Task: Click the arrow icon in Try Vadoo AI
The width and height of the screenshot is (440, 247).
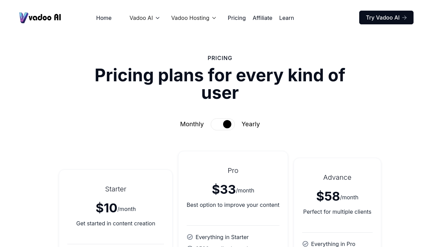Action: [405, 17]
